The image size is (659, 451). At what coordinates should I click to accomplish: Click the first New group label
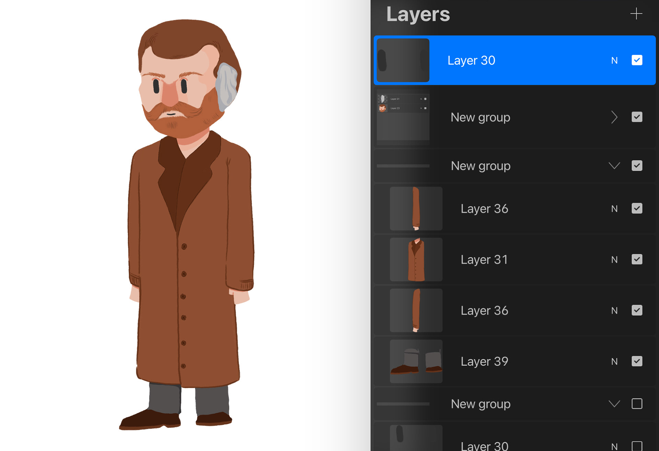(480, 117)
